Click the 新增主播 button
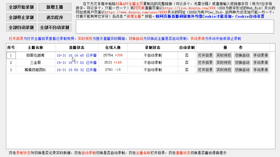The height and width of the screenshot is (157, 280). point(55,7)
